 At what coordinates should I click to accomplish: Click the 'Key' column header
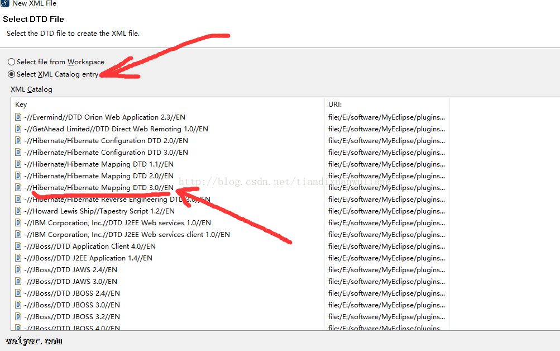coord(21,105)
